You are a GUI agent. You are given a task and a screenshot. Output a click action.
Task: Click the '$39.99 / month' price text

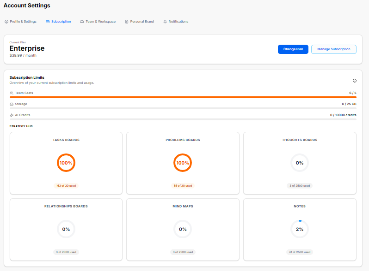tap(23, 55)
